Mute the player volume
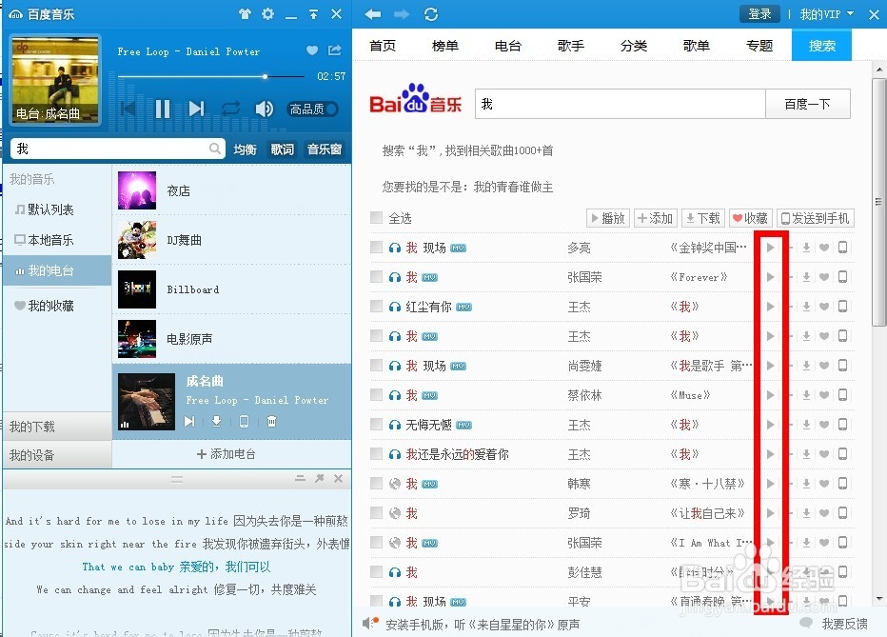 (265, 109)
